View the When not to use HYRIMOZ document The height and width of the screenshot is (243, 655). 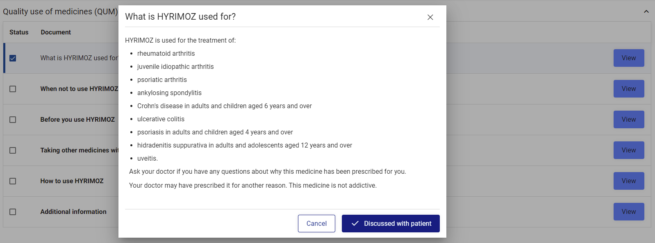click(x=629, y=89)
